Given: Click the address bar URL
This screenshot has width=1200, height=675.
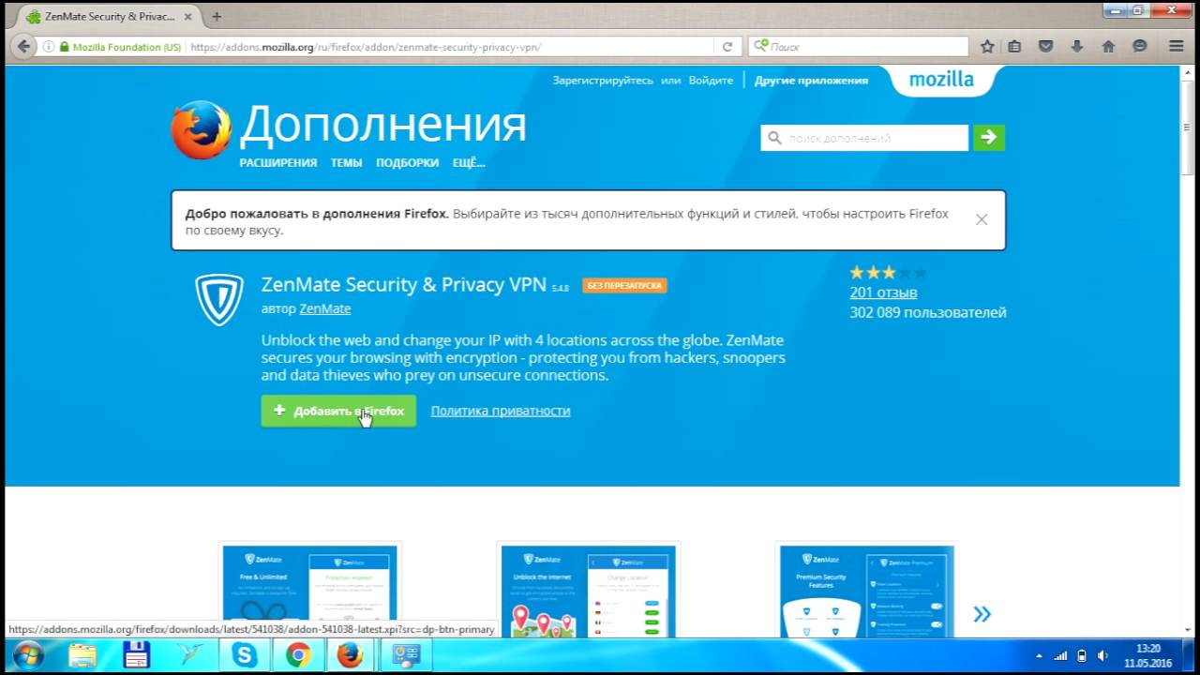Looking at the screenshot, I should pos(366,46).
